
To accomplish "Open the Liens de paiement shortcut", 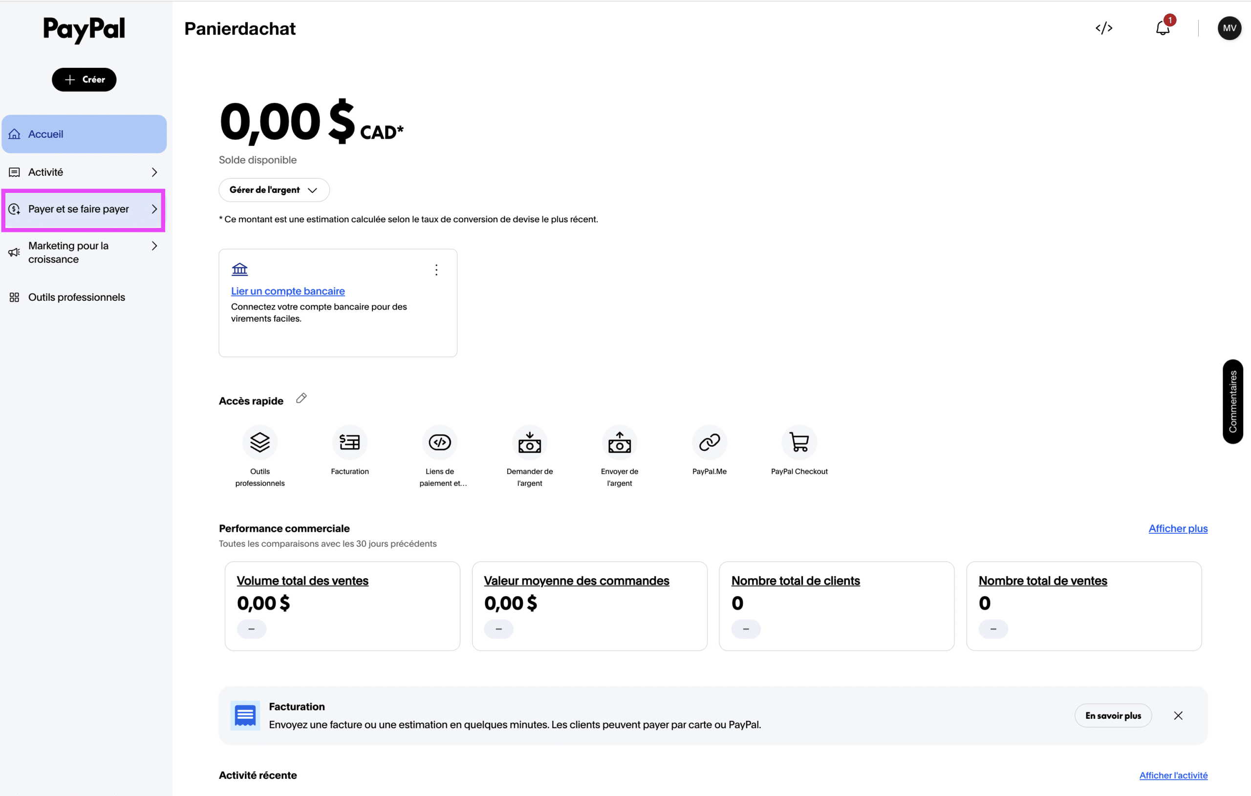I will (x=439, y=442).
